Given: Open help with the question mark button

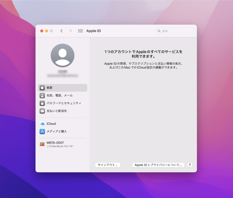Looking at the screenshot, I should 190,165.
